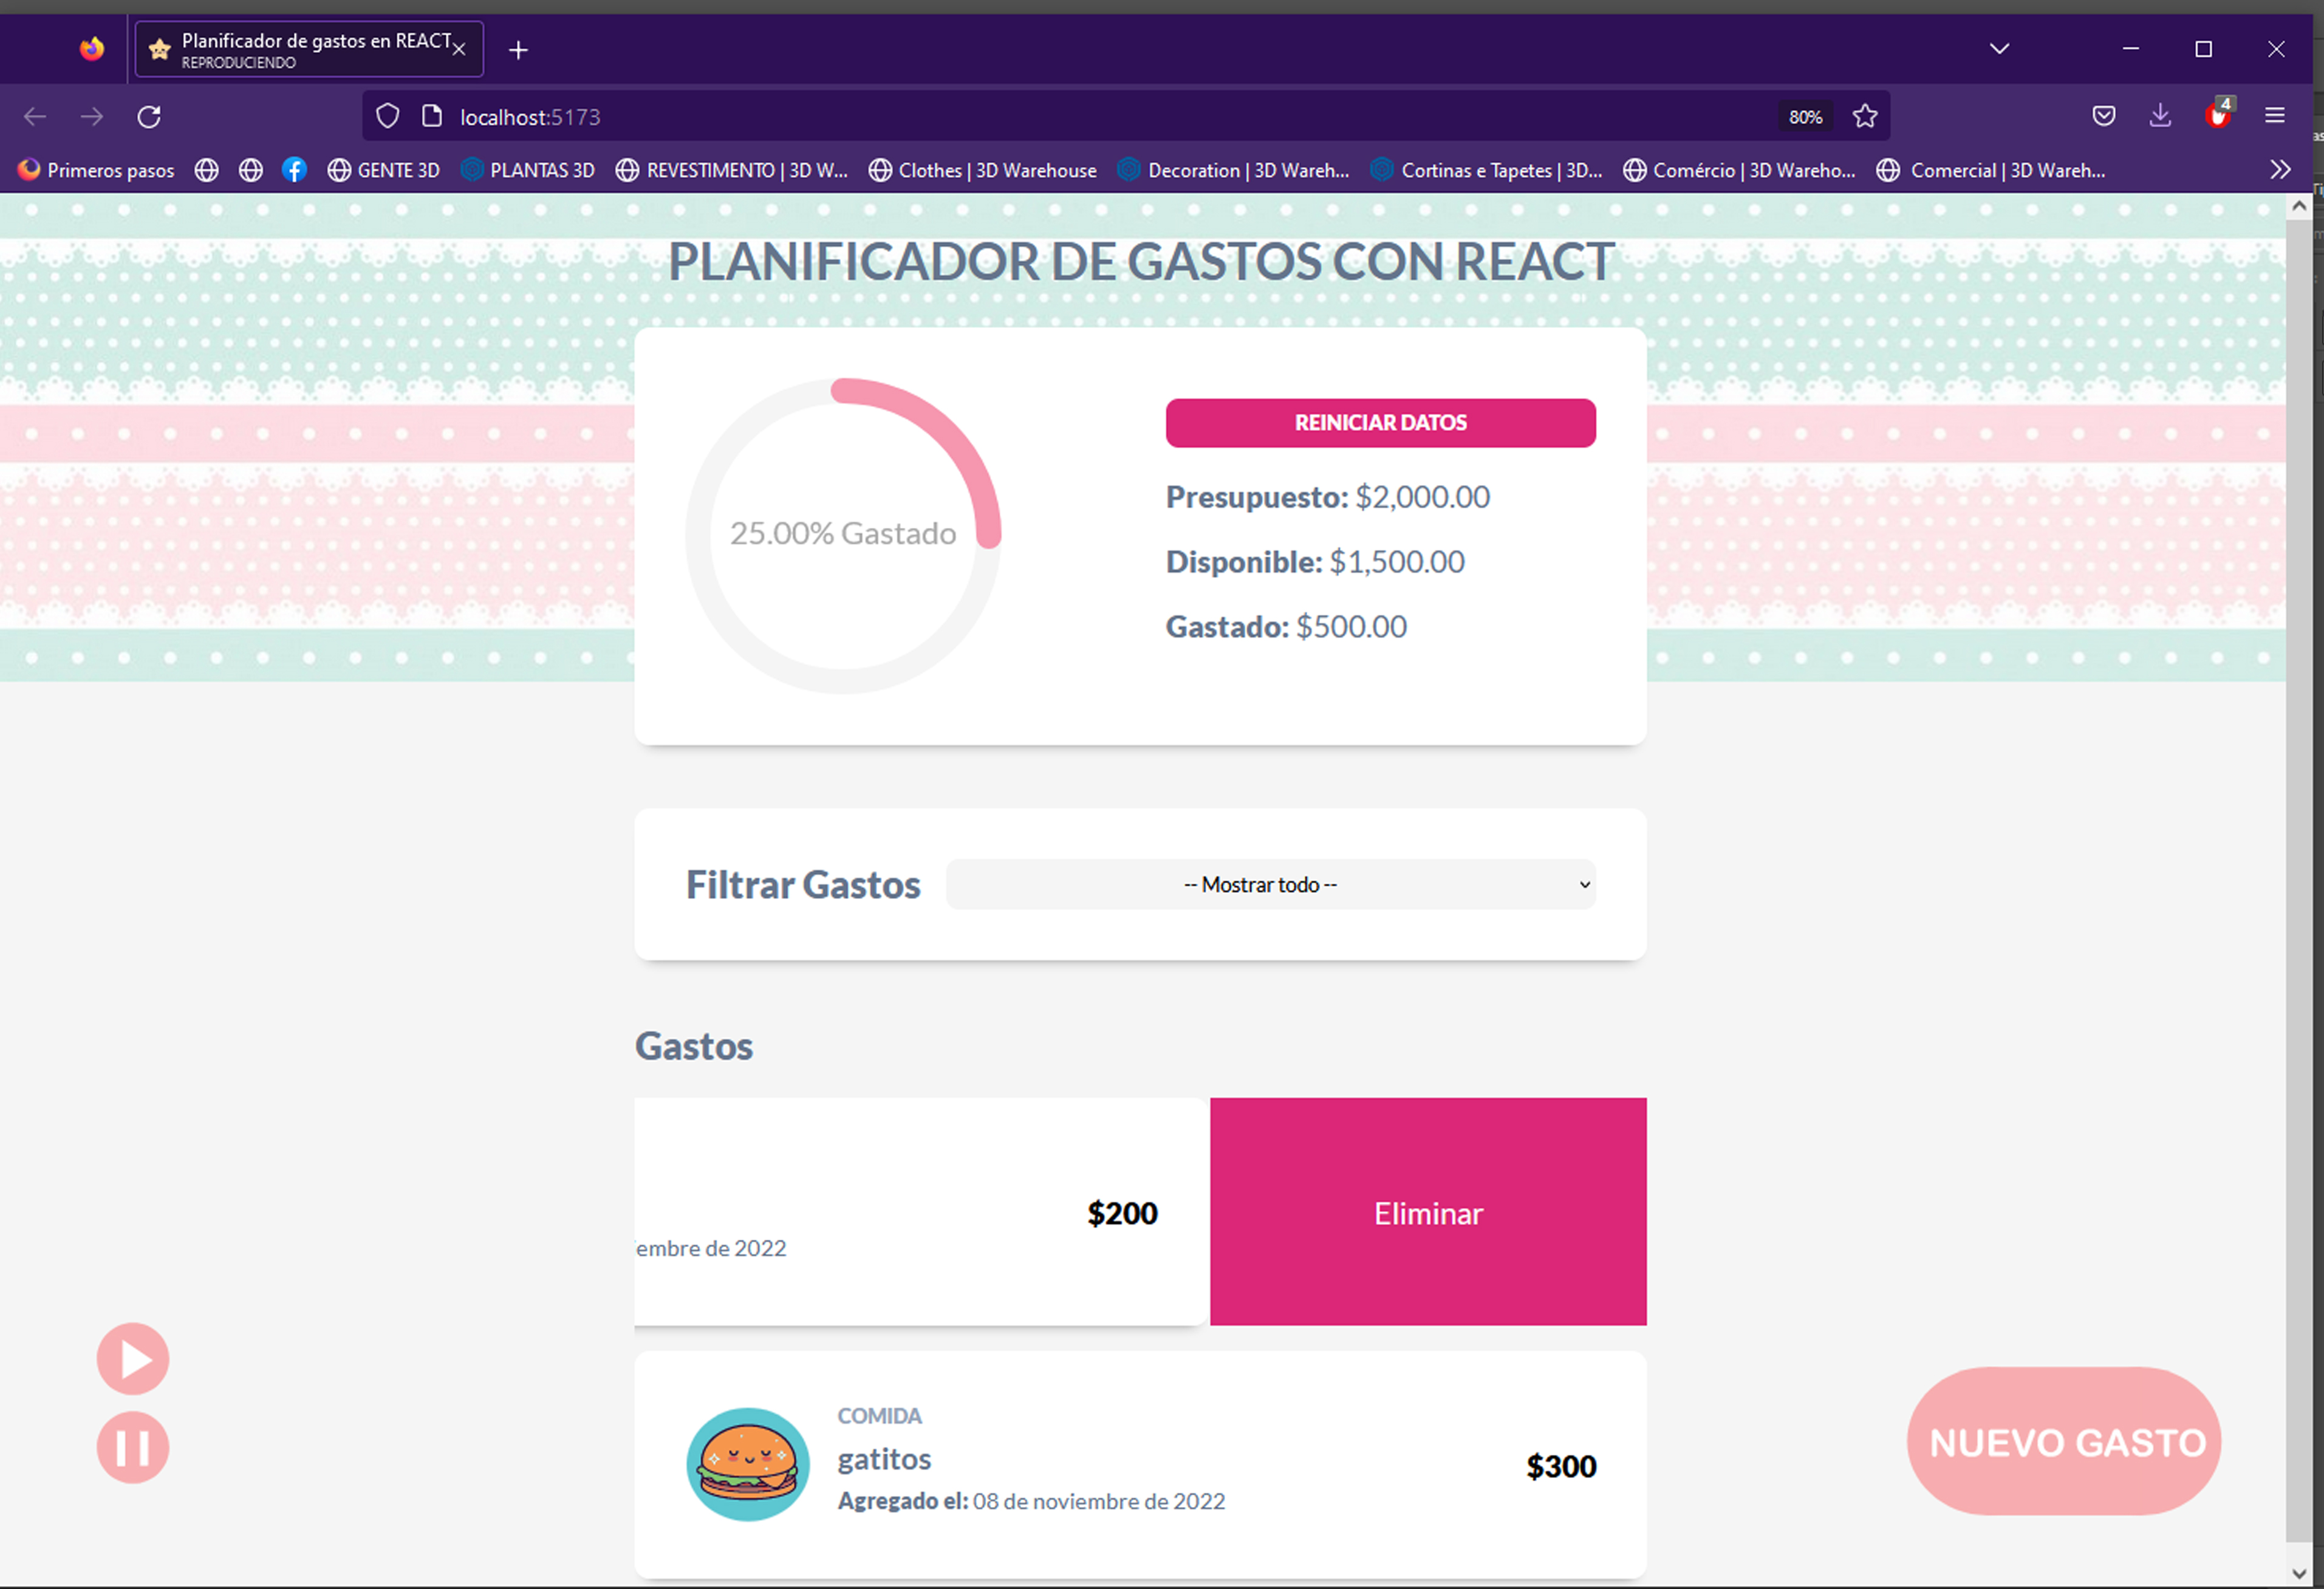The image size is (2324, 1589).
Task: Maximize the Firefox window
Action: point(2204,49)
